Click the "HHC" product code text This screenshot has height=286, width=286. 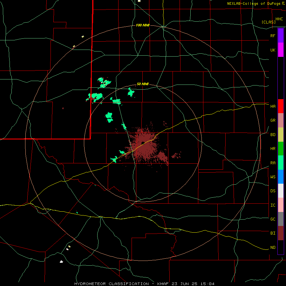pos(279,19)
